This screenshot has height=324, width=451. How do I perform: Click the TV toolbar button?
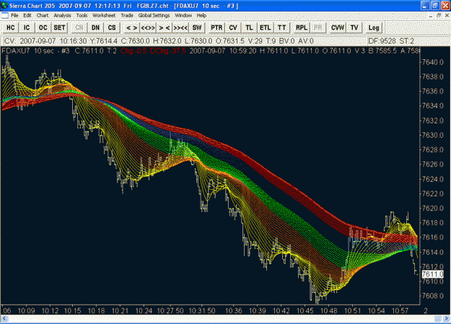pos(354,28)
